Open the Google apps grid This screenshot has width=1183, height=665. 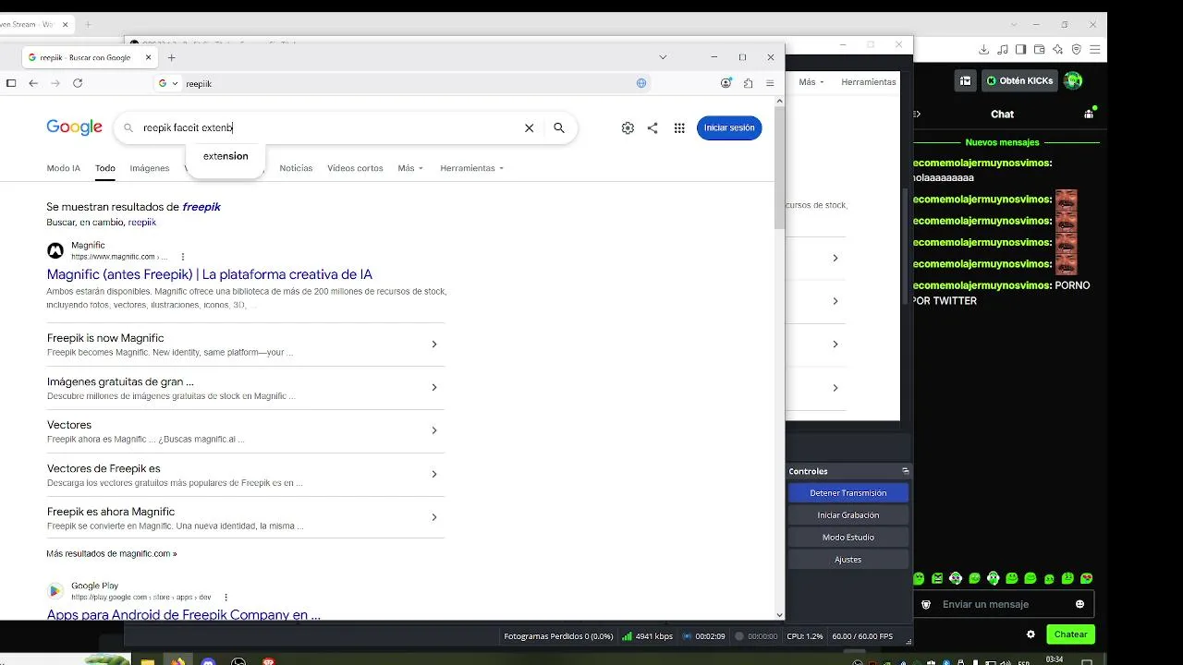pyautogui.click(x=679, y=128)
